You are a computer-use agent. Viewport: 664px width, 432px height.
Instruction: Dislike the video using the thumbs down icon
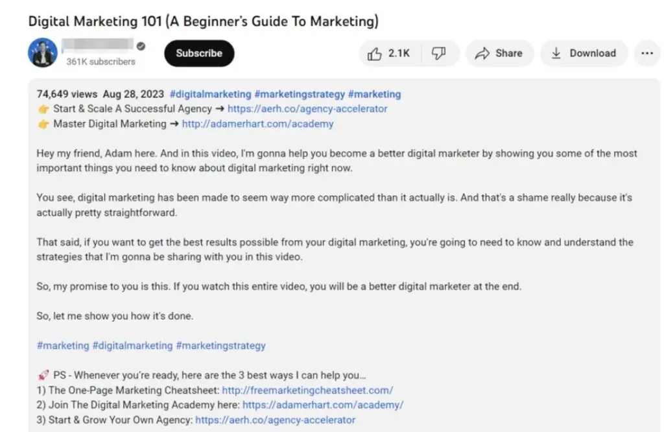[440, 53]
